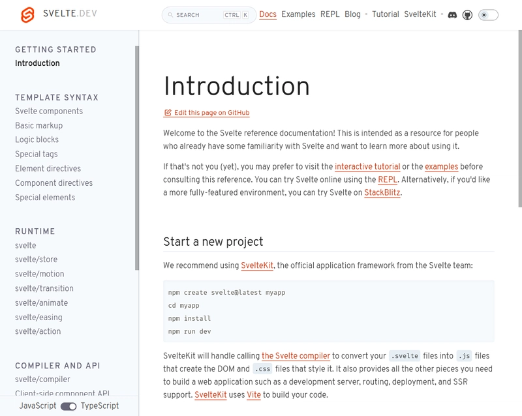Viewport: 522px width, 416px height.
Task: Follow the interactive tutorial link
Action: tap(367, 166)
